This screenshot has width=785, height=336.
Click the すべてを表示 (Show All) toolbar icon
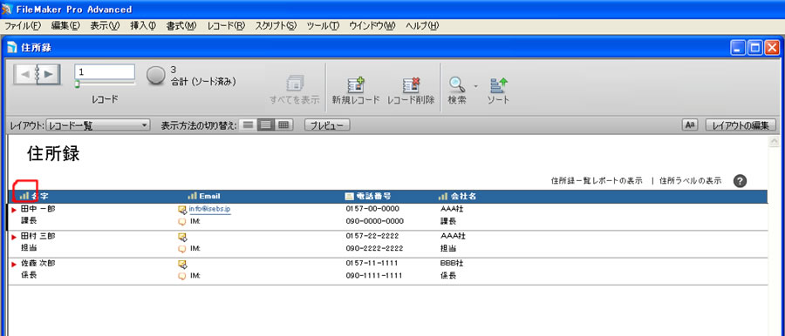295,84
